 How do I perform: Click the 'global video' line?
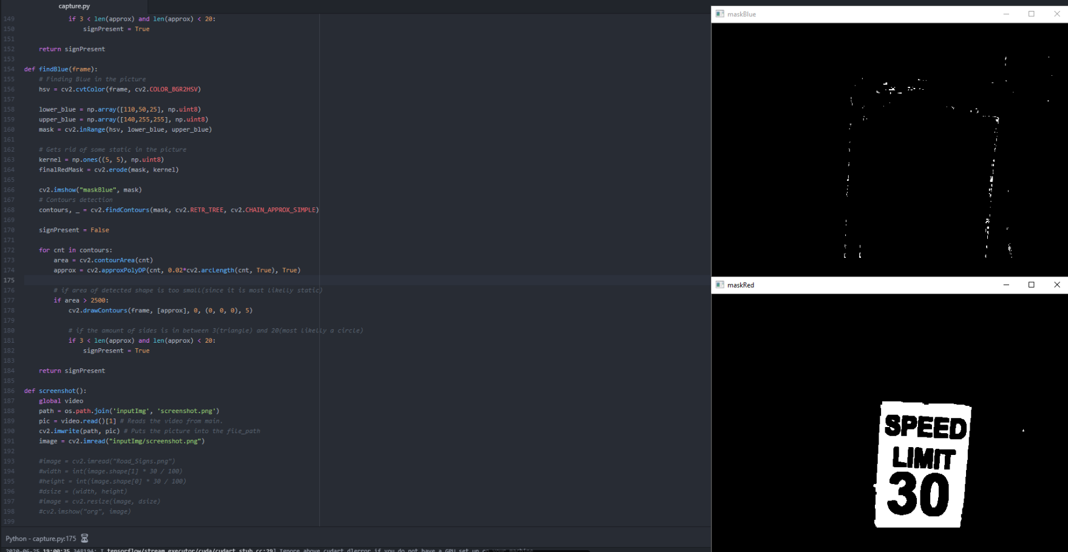61,401
